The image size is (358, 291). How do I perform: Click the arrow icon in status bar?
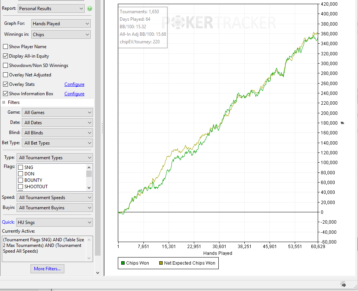point(343,284)
